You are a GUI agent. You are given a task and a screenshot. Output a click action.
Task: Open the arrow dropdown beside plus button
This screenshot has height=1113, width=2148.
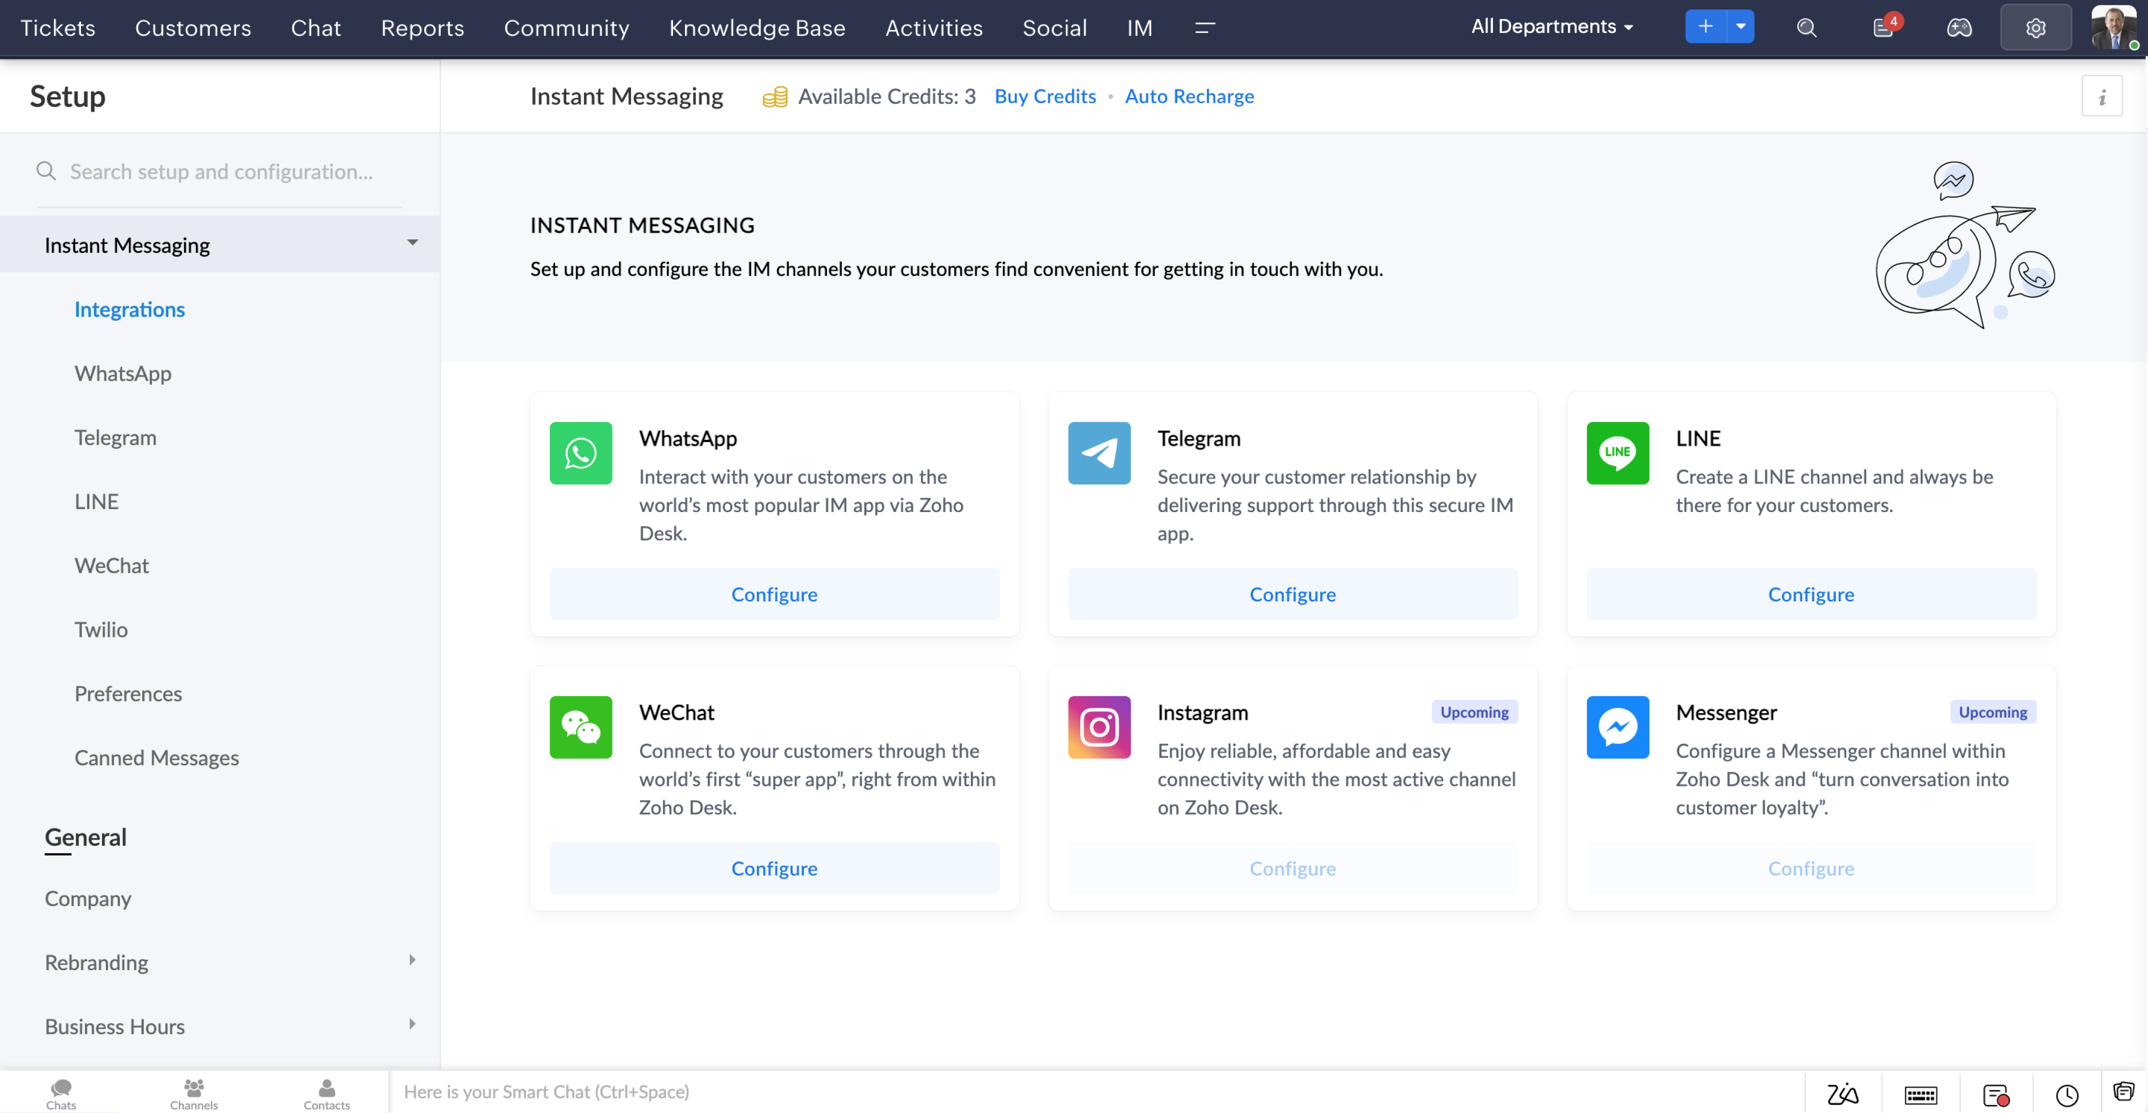[1740, 26]
